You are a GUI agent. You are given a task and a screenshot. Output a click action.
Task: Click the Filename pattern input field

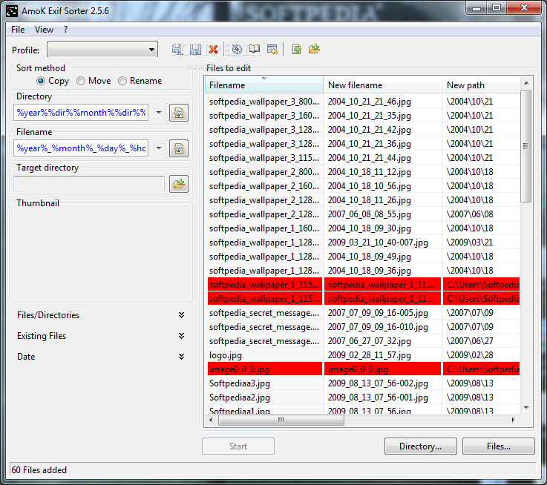pyautogui.click(x=81, y=148)
